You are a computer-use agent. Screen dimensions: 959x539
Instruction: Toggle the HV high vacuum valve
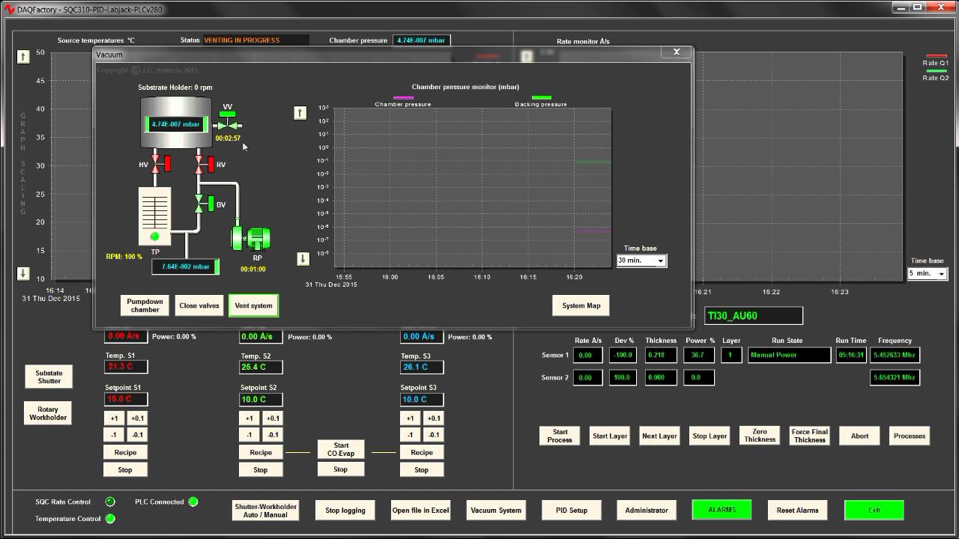coord(156,163)
